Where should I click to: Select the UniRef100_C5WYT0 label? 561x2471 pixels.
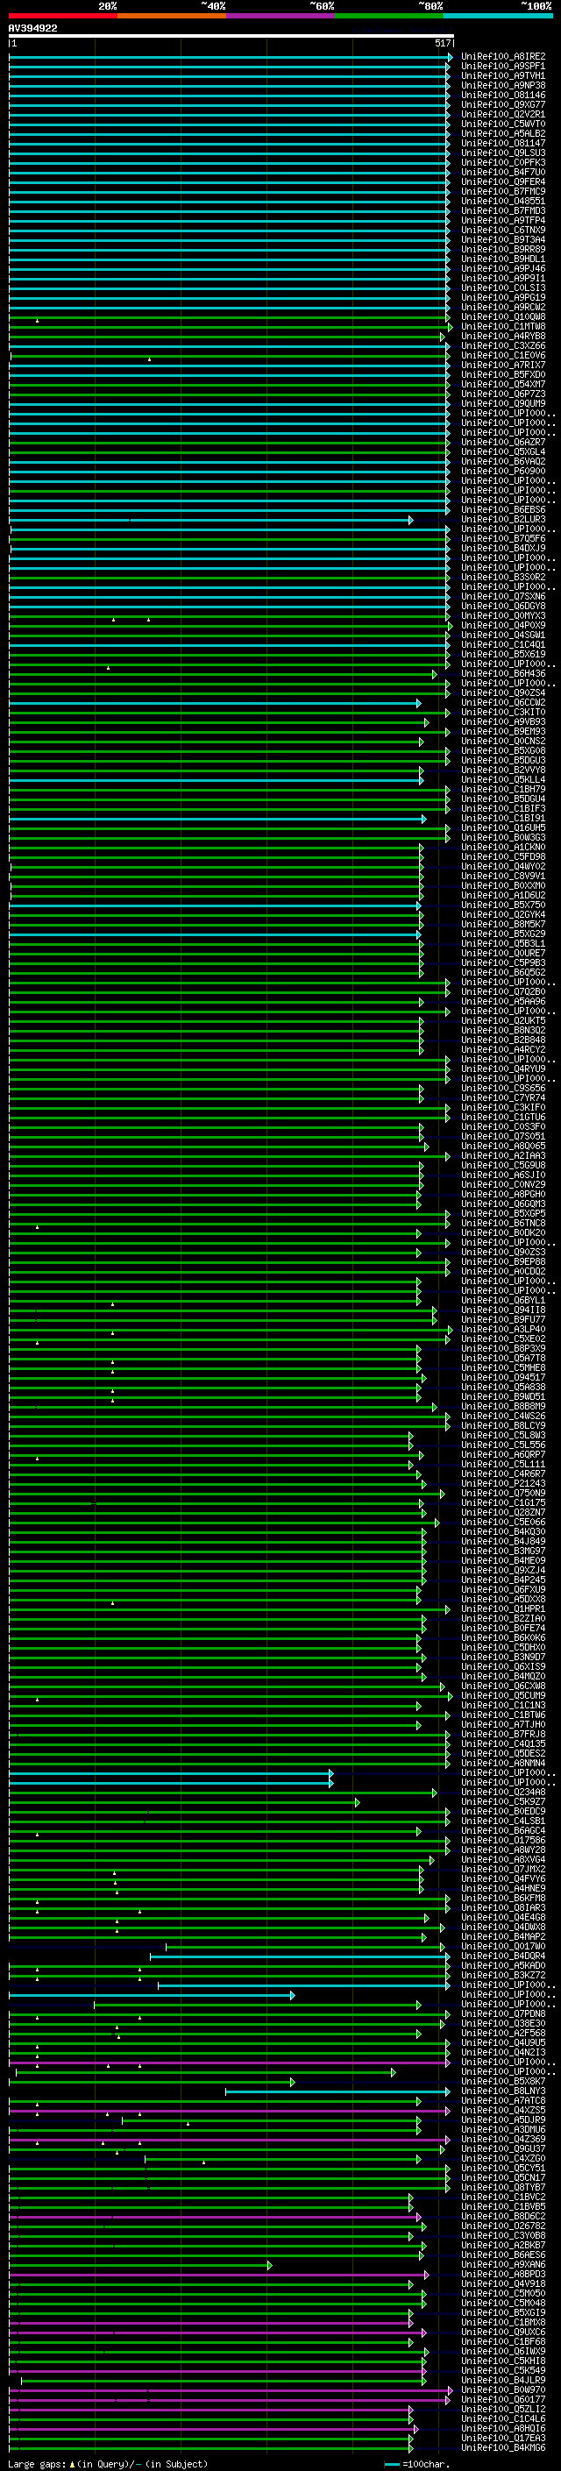pos(503,124)
